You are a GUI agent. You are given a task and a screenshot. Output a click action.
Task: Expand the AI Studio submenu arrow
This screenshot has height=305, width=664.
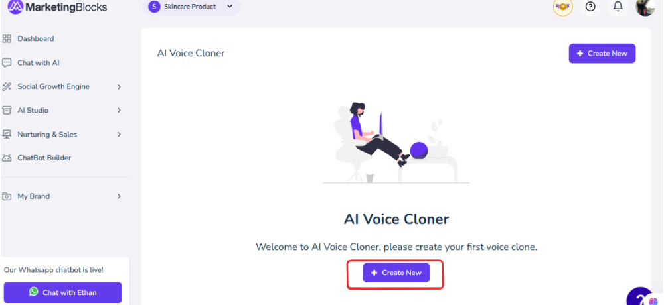coord(119,111)
